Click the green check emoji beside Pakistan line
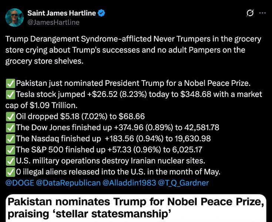 coord(10,84)
